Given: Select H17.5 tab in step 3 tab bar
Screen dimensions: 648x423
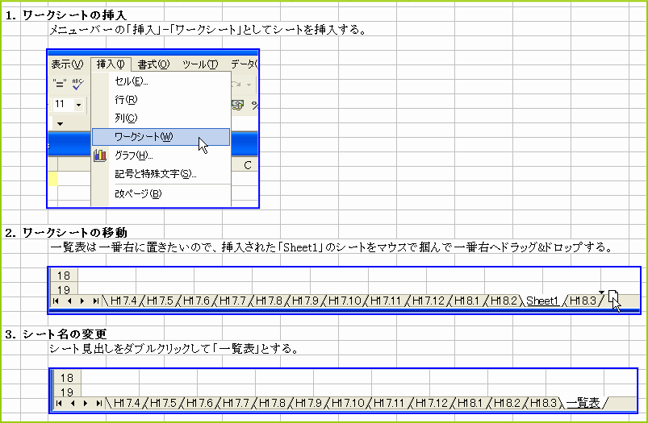Looking at the screenshot, I should coord(163,402).
